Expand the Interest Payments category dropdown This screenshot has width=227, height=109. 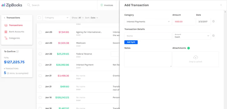(148, 22)
